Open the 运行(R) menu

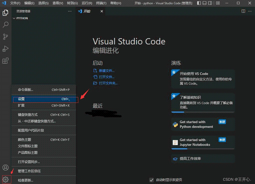pos(87,3)
